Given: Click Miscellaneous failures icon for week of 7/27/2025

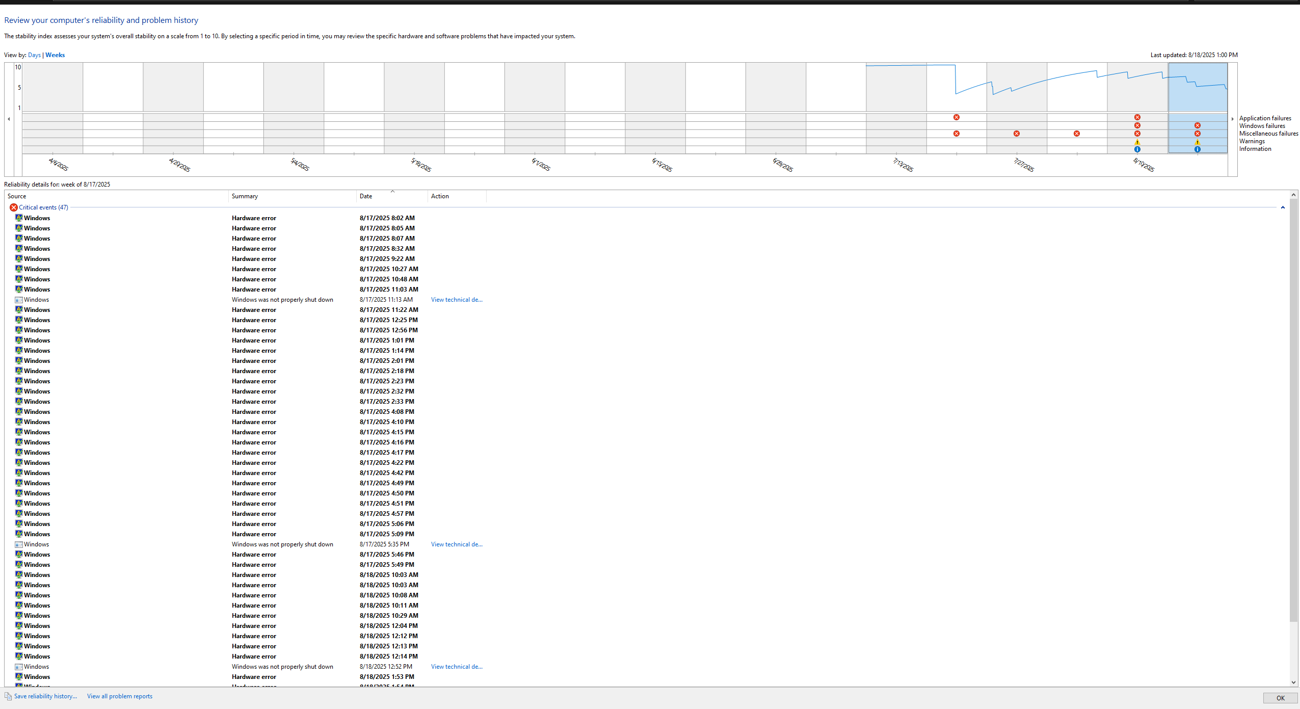Looking at the screenshot, I should 1017,134.
